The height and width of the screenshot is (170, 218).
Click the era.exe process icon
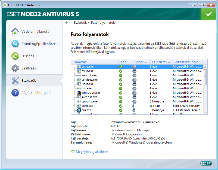click(x=79, y=110)
